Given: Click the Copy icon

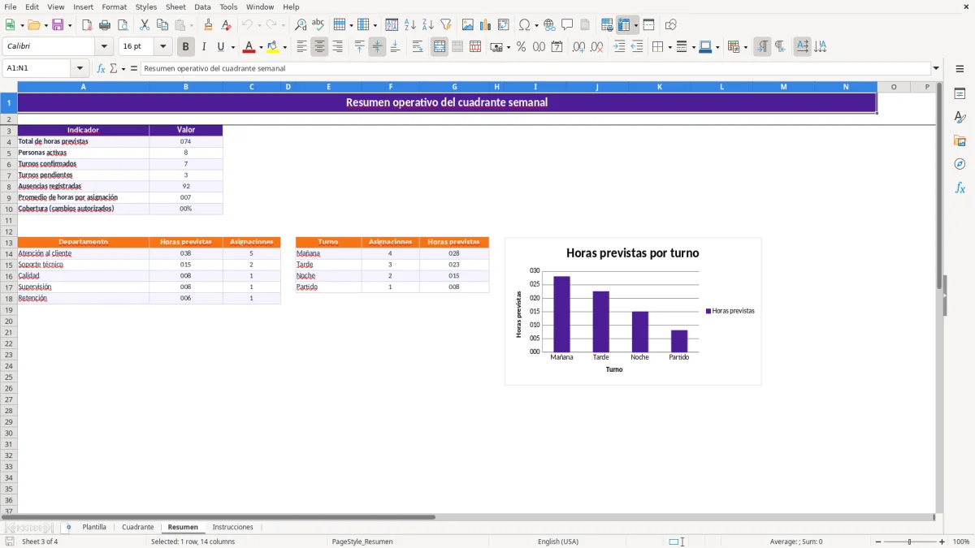Looking at the screenshot, I should pos(162,25).
